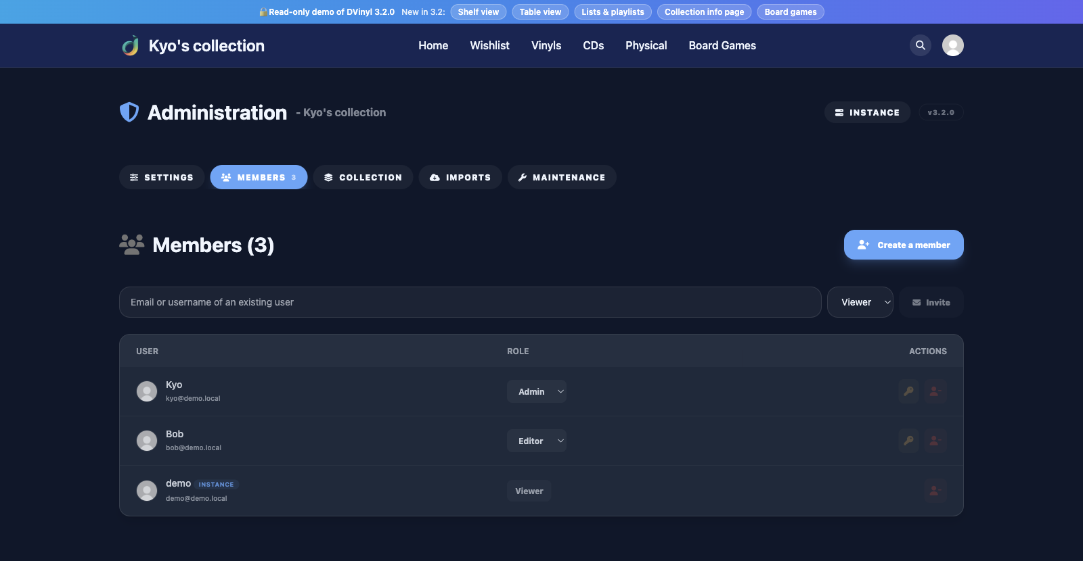
Task: Click Kyo's remove member icon
Action: point(935,391)
